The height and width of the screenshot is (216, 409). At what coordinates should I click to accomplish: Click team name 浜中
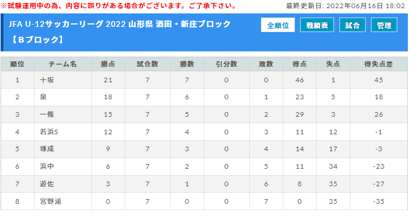[x=47, y=166]
